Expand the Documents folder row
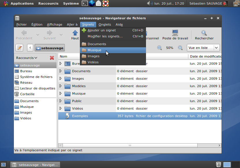The height and width of the screenshot is (168, 240). pos(61,71)
